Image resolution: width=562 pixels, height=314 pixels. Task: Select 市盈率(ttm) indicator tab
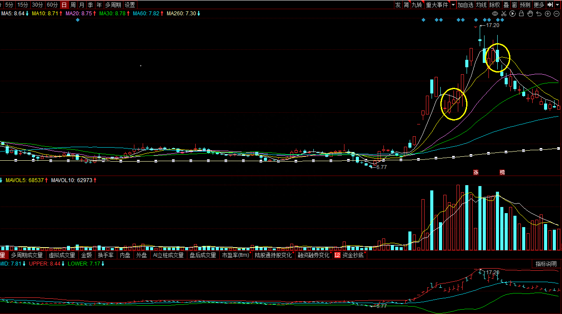pyautogui.click(x=235, y=255)
